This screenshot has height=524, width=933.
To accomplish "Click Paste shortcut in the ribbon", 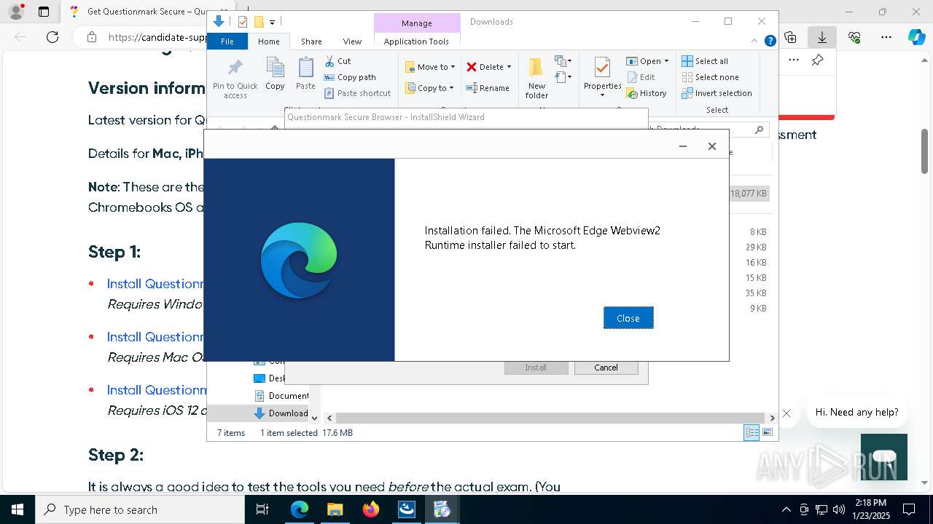I will (x=357, y=93).
